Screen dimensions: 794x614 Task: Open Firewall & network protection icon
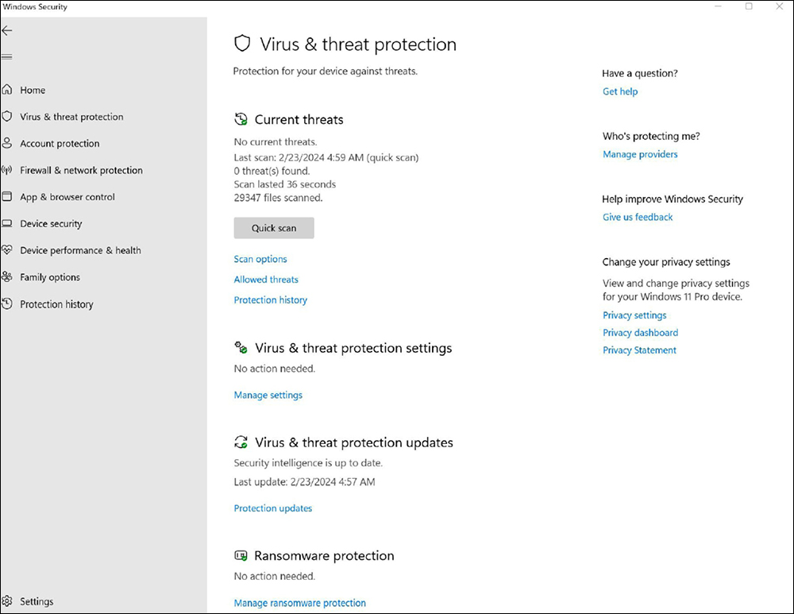point(7,170)
